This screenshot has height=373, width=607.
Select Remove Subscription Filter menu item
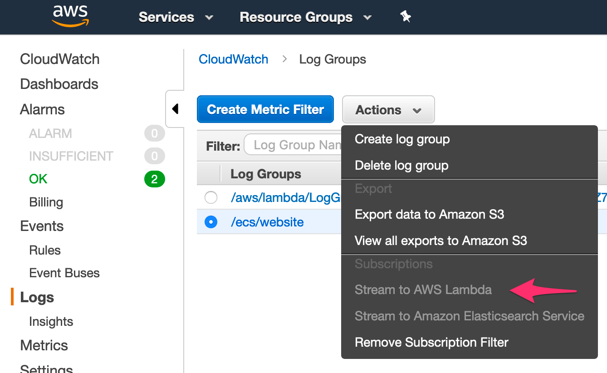point(431,342)
